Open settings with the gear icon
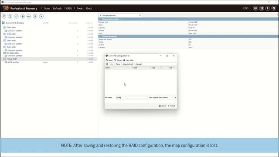The image size is (279, 157). 274,8
